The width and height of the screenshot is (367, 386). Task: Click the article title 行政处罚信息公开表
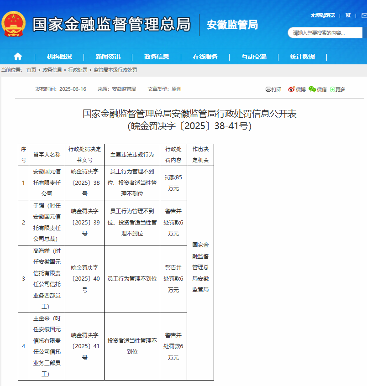(189, 114)
